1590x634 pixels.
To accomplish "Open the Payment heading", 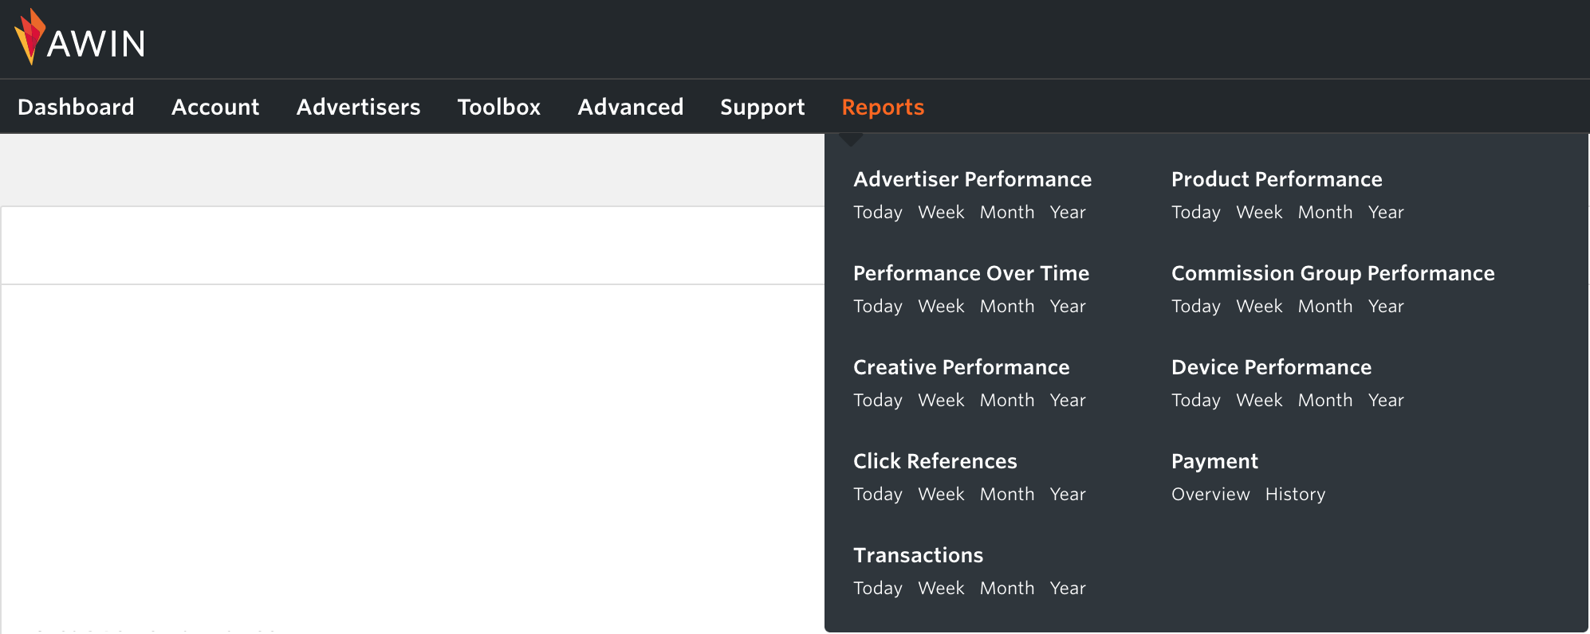I will click(x=1214, y=461).
